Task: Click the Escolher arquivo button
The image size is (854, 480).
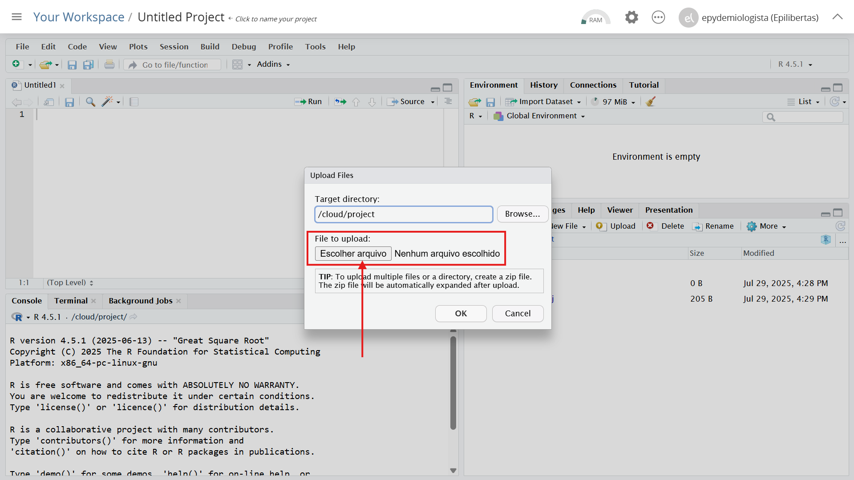Action: [353, 254]
